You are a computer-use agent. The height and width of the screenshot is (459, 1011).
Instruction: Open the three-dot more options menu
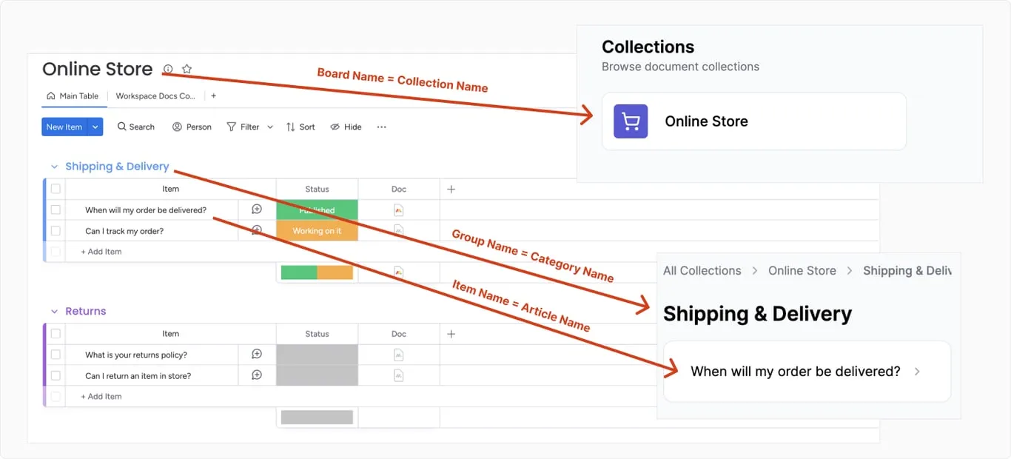[x=381, y=127]
